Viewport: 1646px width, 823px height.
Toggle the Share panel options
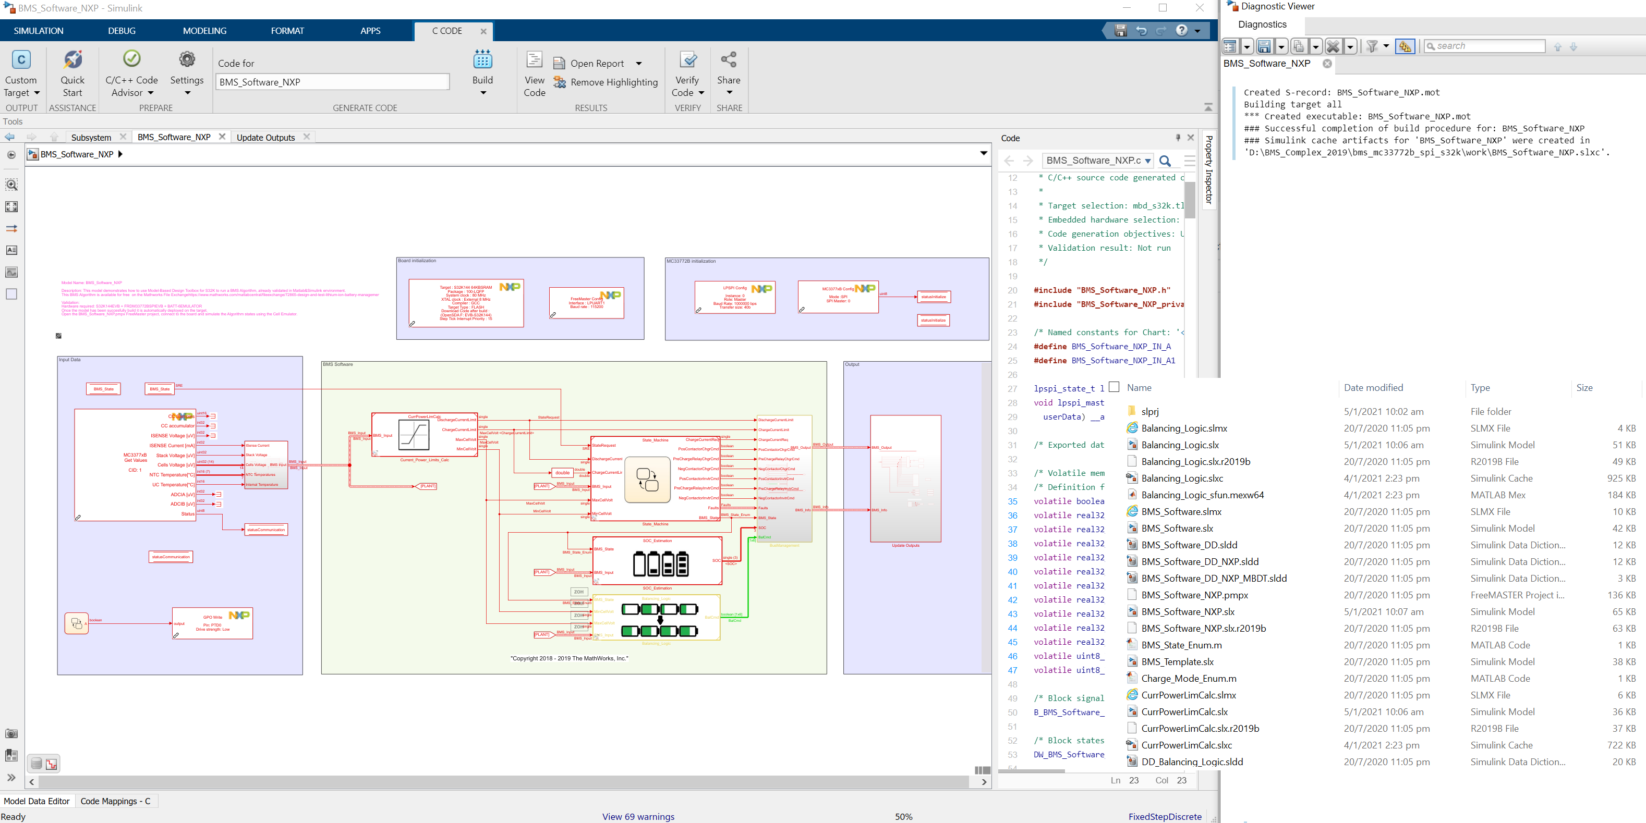coord(729,92)
